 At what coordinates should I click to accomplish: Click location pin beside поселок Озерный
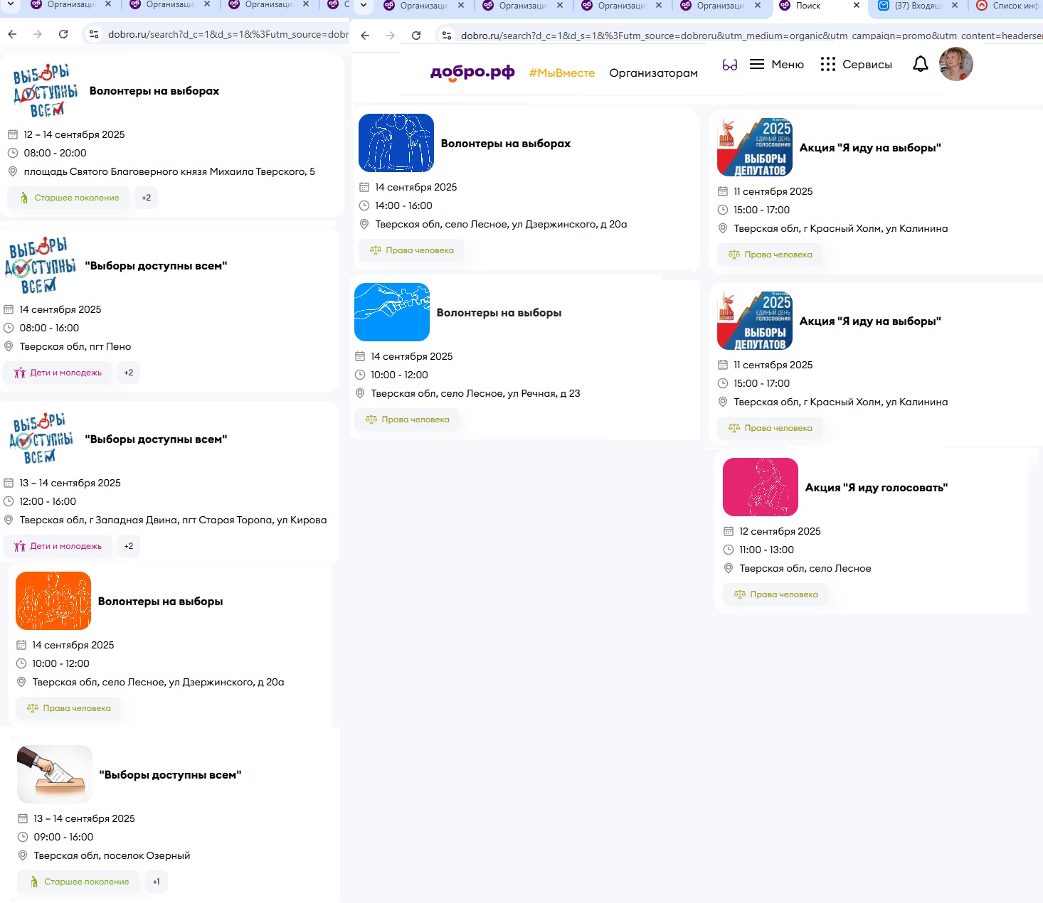click(x=23, y=855)
